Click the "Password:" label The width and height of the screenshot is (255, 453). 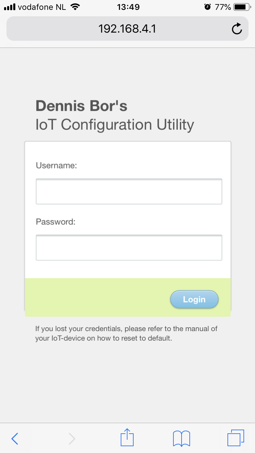55,222
